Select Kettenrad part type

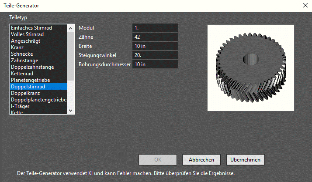click(x=38, y=74)
